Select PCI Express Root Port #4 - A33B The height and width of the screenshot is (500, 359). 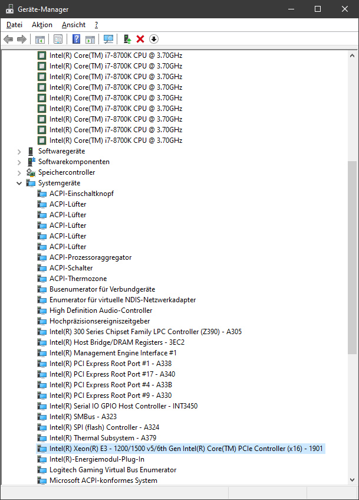(x=111, y=385)
